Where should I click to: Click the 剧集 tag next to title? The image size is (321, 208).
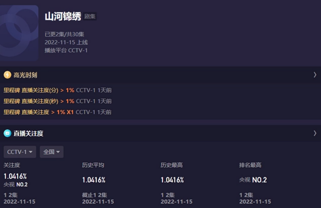(x=90, y=17)
